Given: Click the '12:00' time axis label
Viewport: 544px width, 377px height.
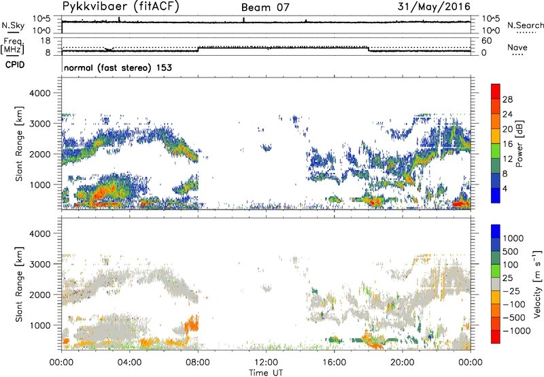Looking at the screenshot, I should (266, 363).
